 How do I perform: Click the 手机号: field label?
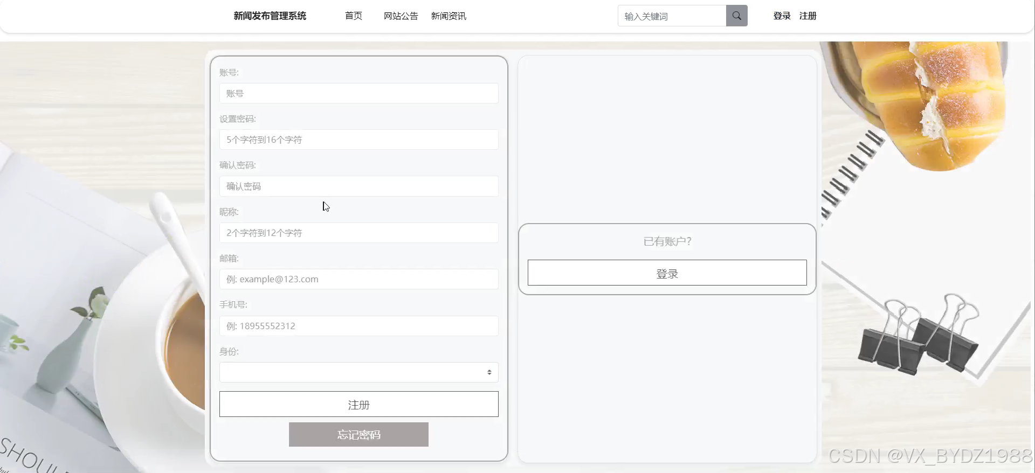coord(233,305)
